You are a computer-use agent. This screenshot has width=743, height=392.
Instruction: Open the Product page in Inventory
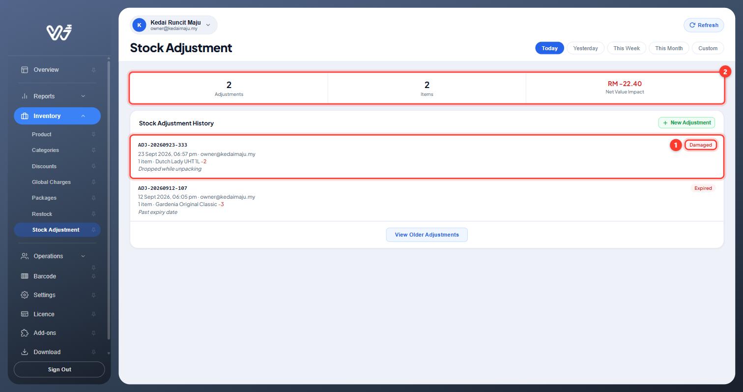(x=42, y=134)
